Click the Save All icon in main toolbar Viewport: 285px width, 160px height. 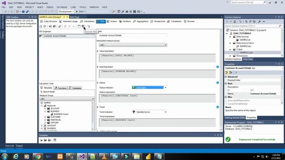pyautogui.click(x=27, y=12)
